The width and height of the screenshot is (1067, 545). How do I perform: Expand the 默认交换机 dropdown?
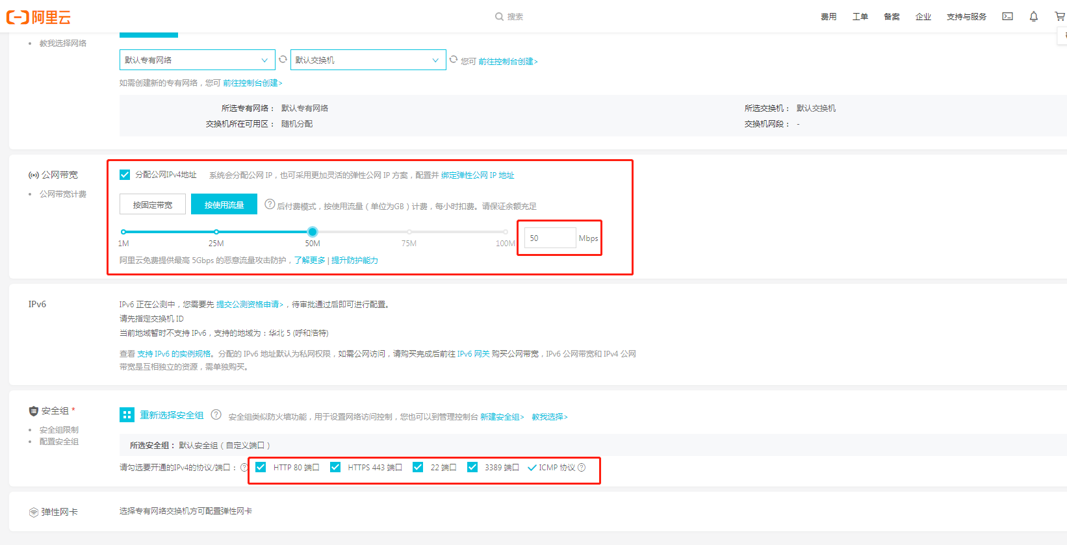(x=368, y=60)
